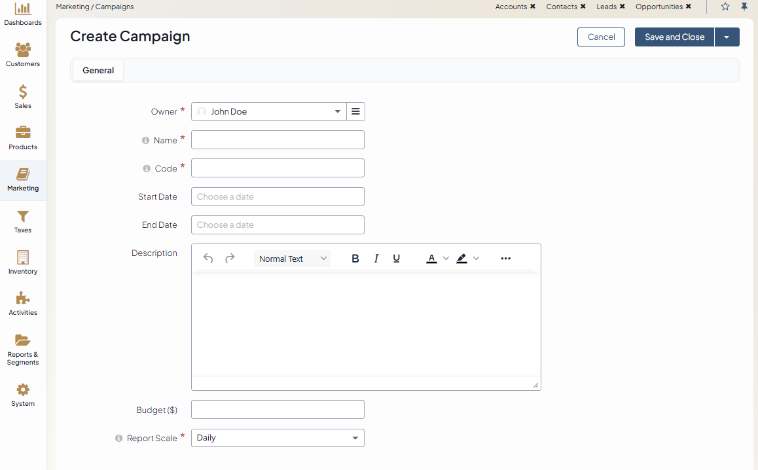Click the Start Date field

[278, 196]
